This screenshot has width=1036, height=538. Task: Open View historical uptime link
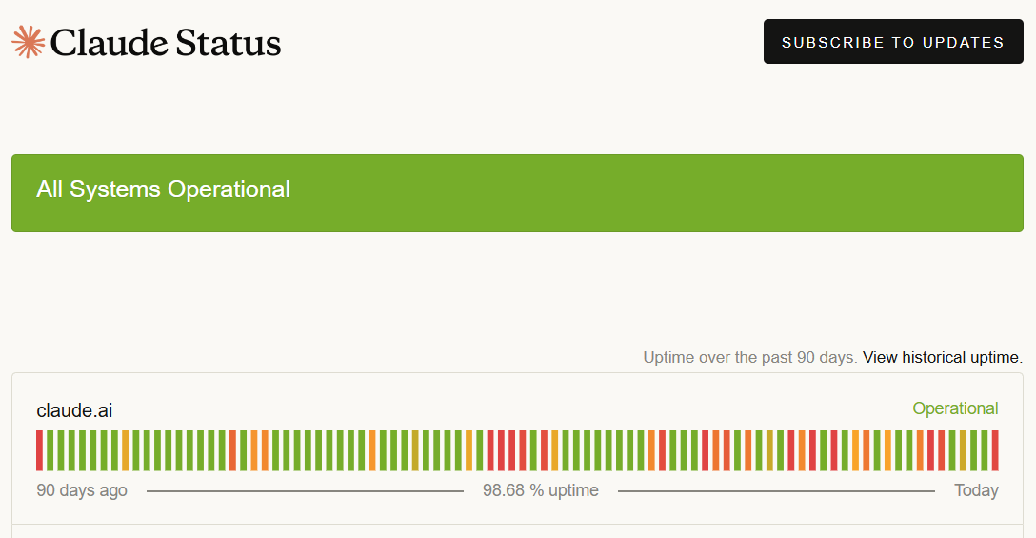[x=942, y=358]
